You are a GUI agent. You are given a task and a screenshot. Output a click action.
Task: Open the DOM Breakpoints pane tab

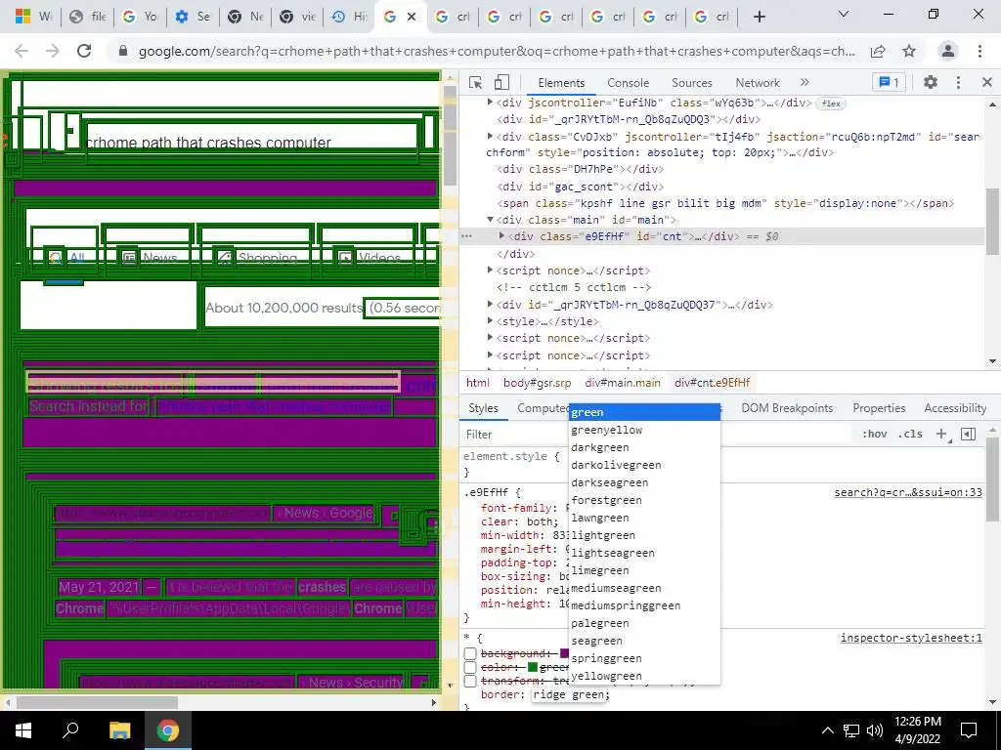click(x=787, y=408)
